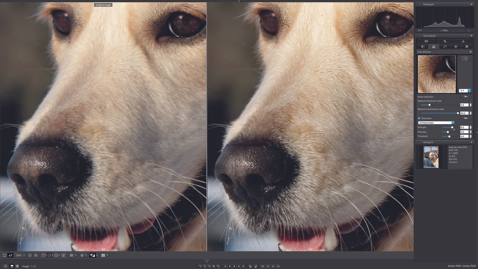The image size is (478, 269).
Task: Click the enlarge icon above the Sub-window preview
Action: (464, 59)
